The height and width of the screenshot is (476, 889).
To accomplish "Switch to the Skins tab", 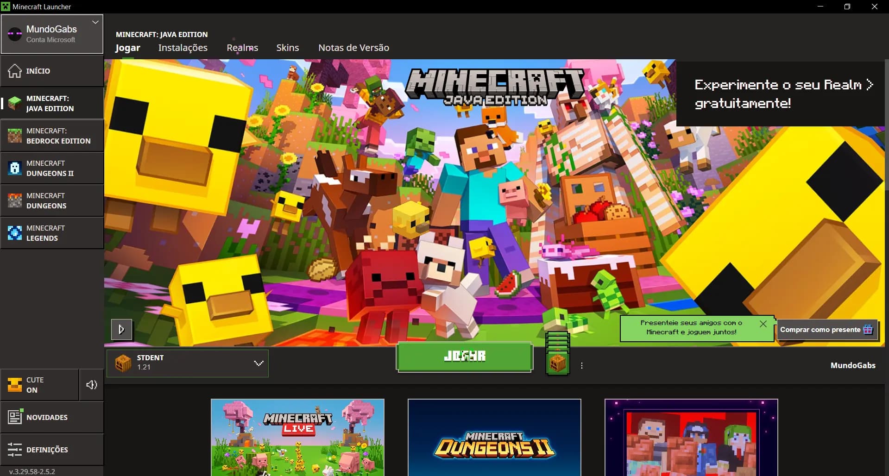I will tap(287, 48).
